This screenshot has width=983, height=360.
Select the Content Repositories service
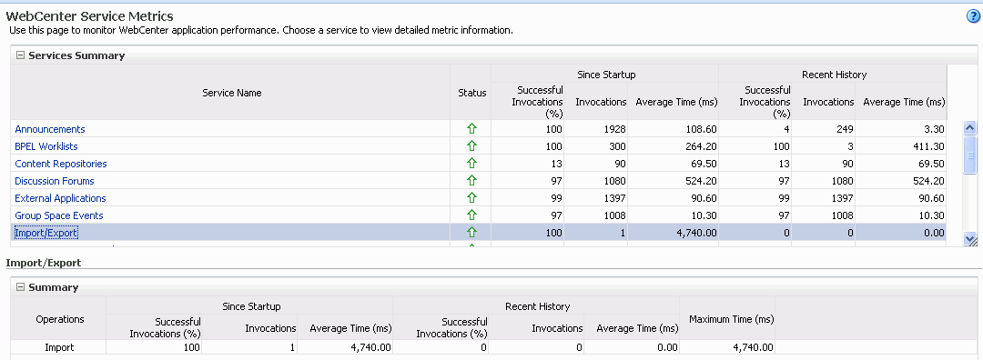tap(61, 164)
